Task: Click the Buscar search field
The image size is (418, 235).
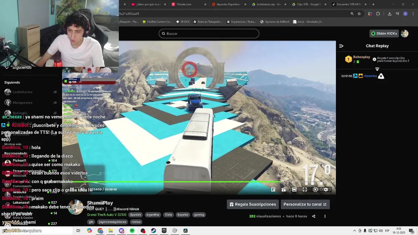Action: (x=209, y=34)
